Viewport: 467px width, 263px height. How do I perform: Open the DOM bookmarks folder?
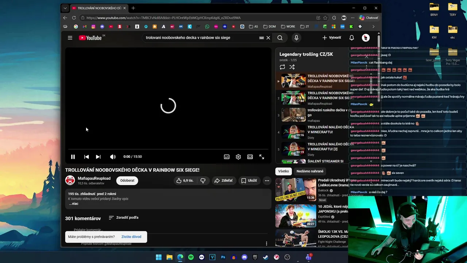(269, 27)
